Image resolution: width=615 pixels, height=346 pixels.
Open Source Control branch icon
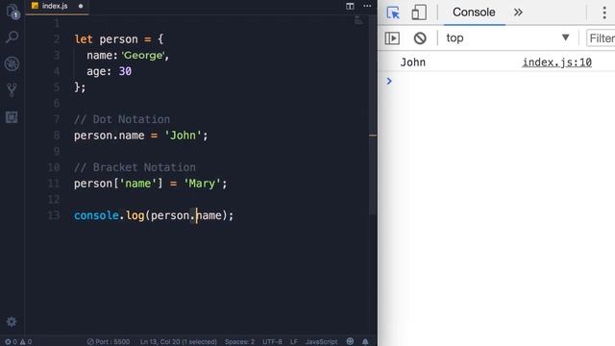[x=12, y=90]
